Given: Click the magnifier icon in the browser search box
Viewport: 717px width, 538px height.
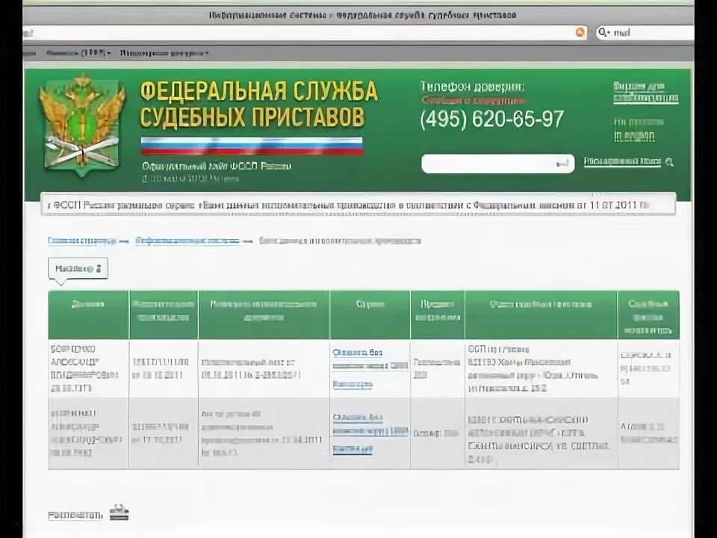Looking at the screenshot, I should tap(603, 32).
